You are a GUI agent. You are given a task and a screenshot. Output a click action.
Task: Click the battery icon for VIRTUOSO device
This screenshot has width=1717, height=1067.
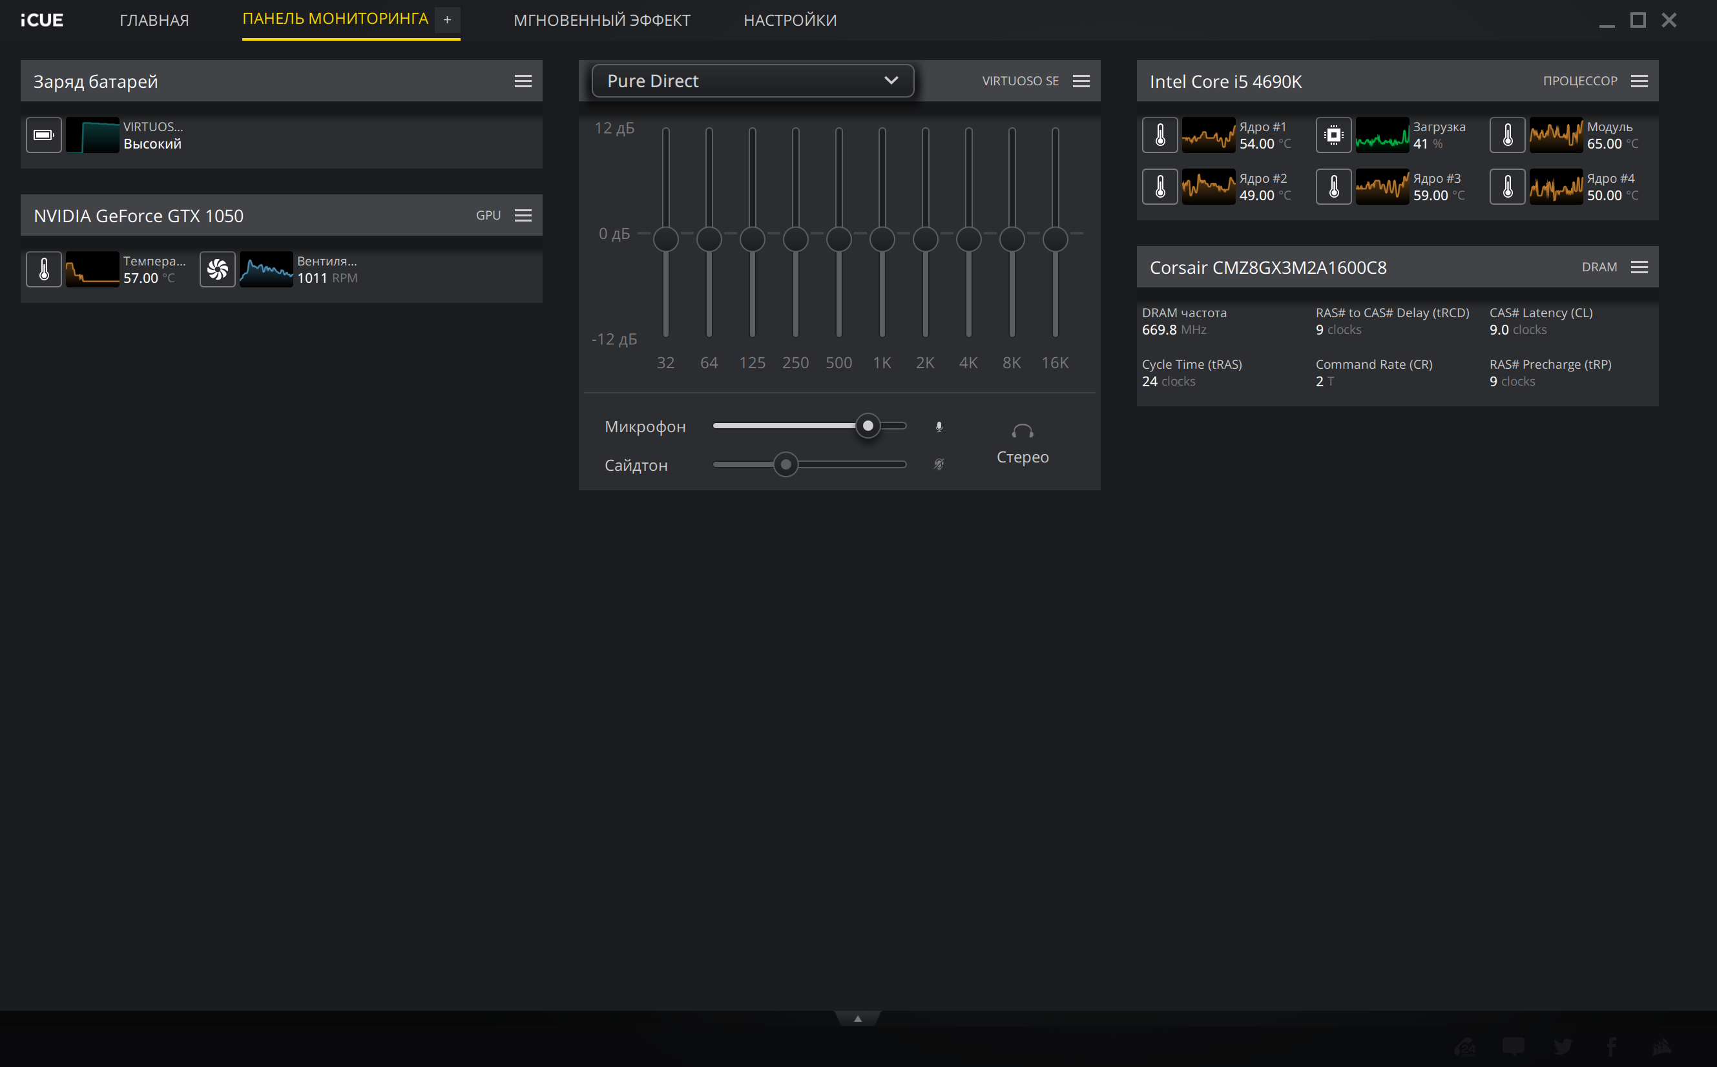[x=44, y=135]
